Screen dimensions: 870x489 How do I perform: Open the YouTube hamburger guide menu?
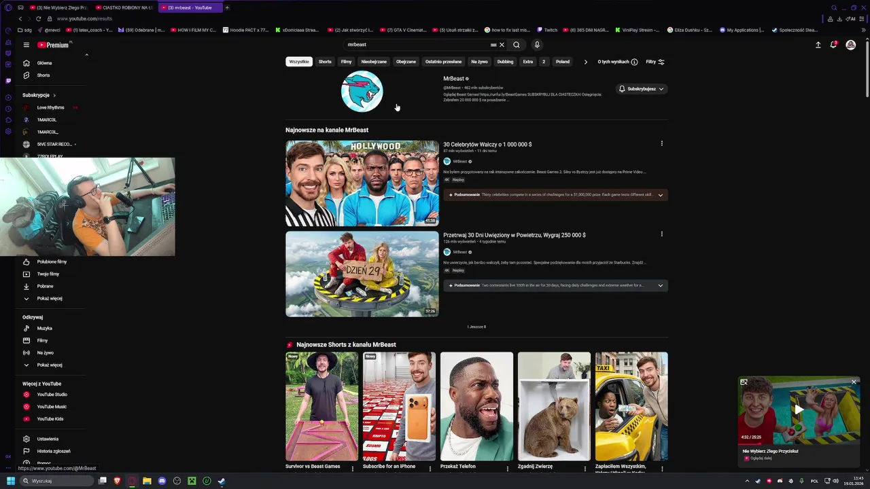point(26,45)
